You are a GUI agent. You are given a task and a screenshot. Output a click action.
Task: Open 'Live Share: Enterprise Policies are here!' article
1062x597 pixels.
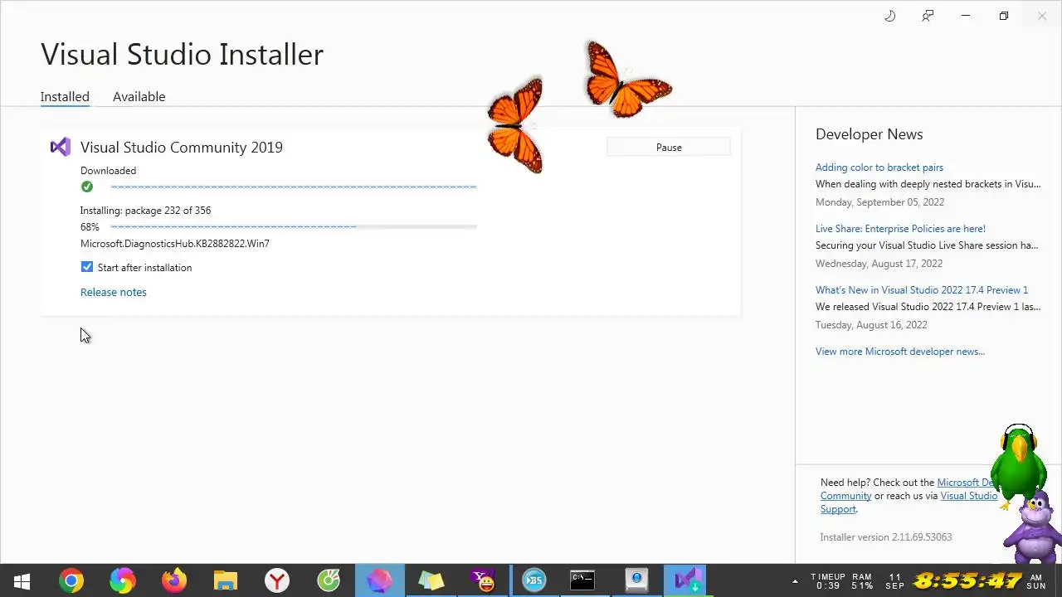[900, 229]
